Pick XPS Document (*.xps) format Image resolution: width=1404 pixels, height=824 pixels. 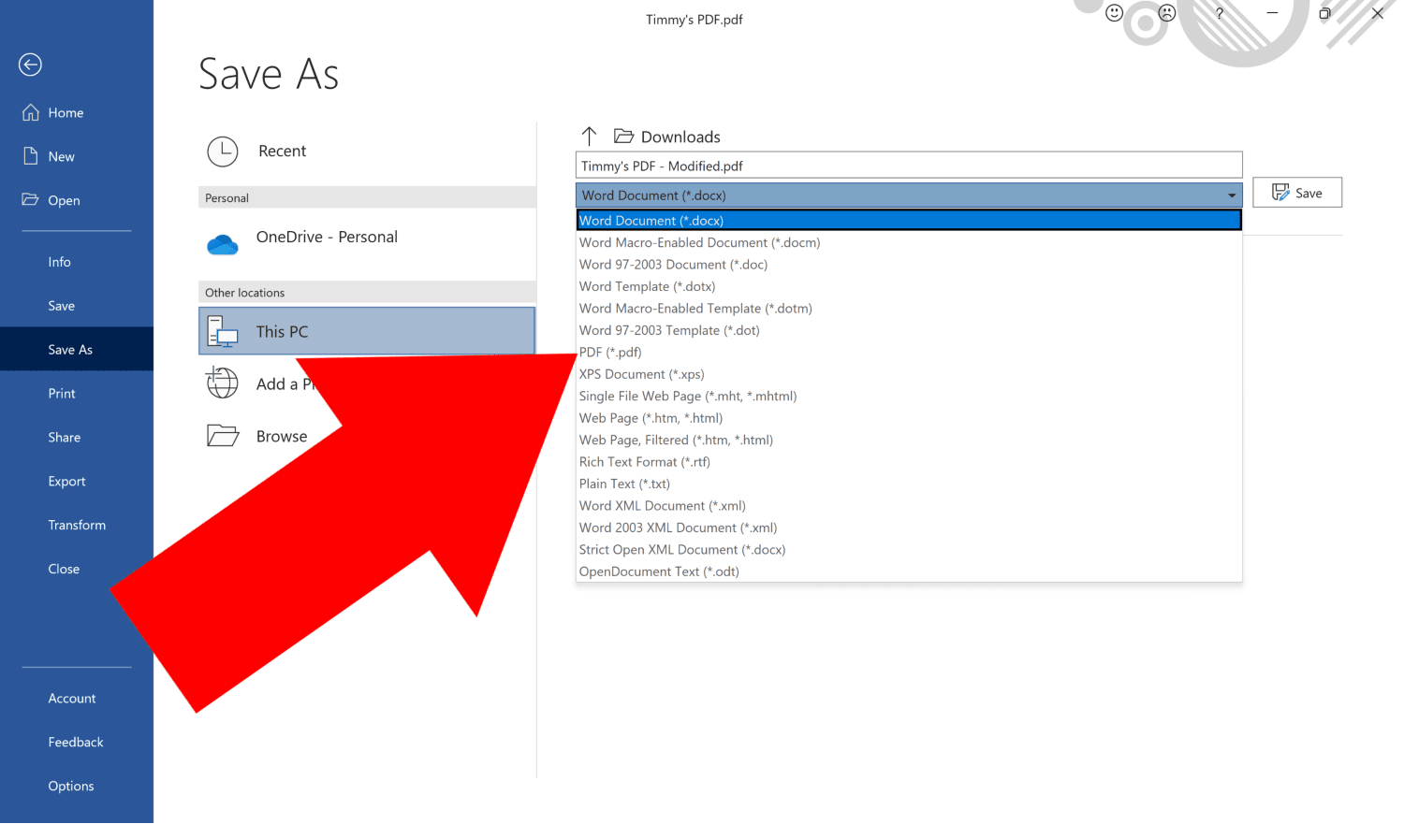tap(641, 374)
